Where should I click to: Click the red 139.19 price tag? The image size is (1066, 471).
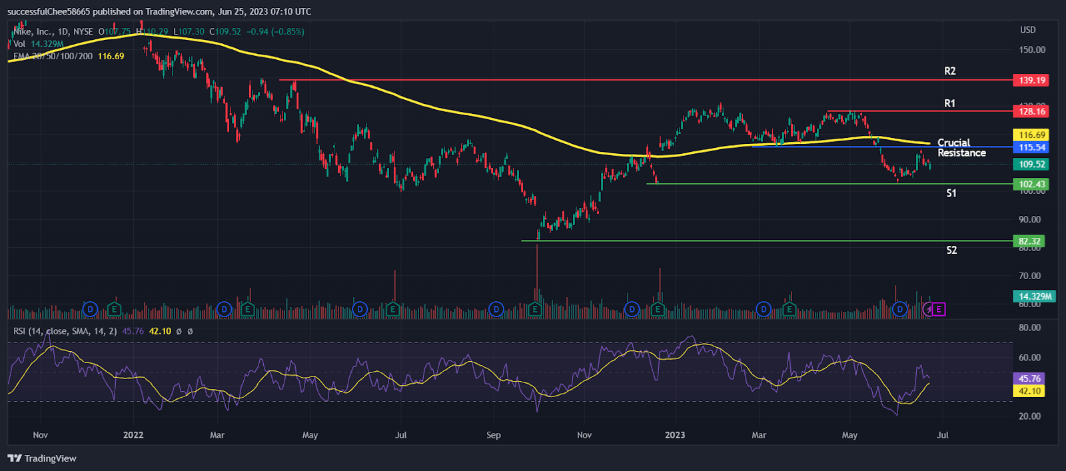(1031, 80)
